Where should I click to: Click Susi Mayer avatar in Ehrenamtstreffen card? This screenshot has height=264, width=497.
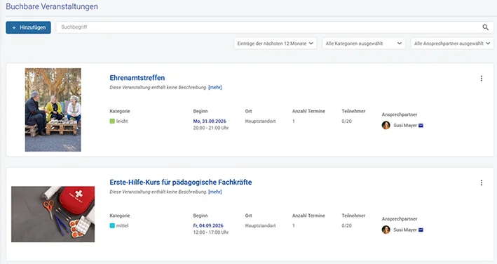pos(386,126)
